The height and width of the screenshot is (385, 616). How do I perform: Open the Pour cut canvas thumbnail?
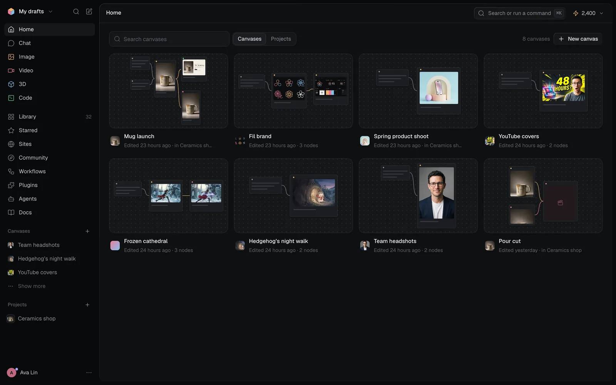click(x=543, y=196)
